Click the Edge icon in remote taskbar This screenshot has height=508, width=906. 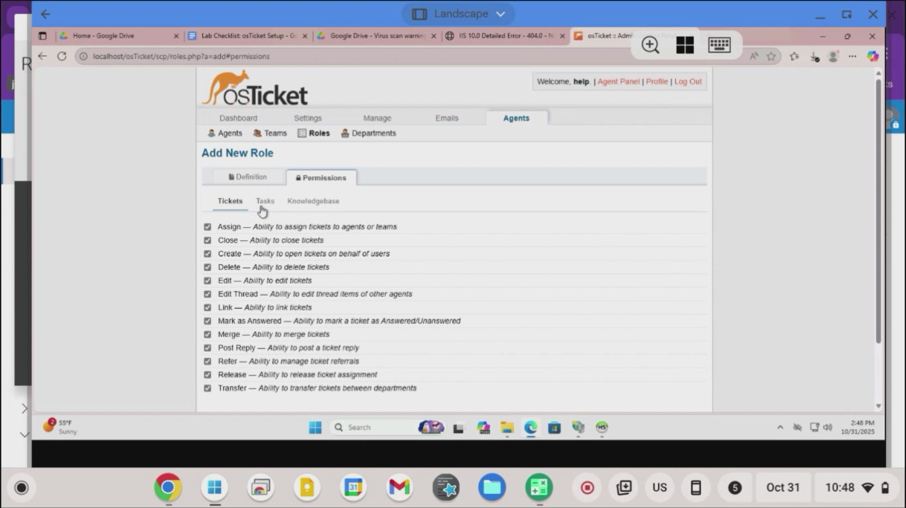[x=531, y=427]
